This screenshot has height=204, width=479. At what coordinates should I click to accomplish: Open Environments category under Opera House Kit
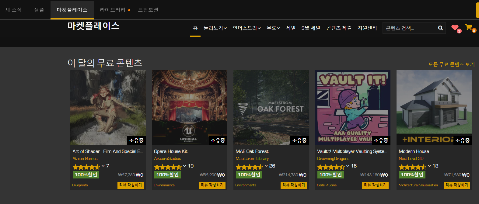point(164,185)
